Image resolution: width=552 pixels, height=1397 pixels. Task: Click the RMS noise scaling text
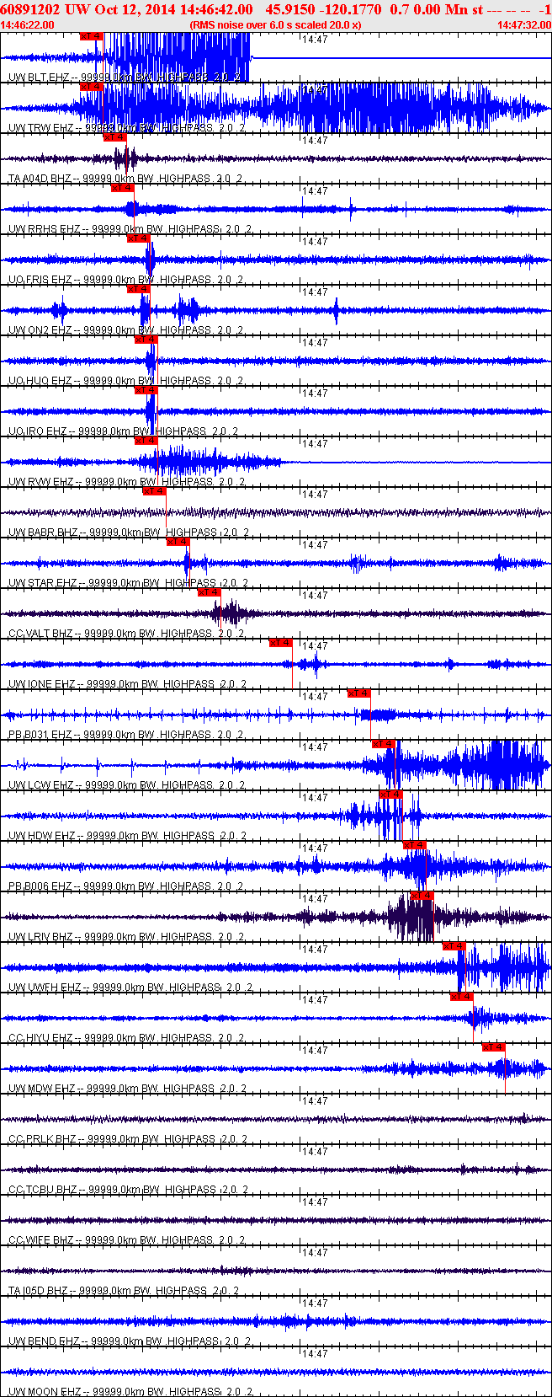click(275, 25)
